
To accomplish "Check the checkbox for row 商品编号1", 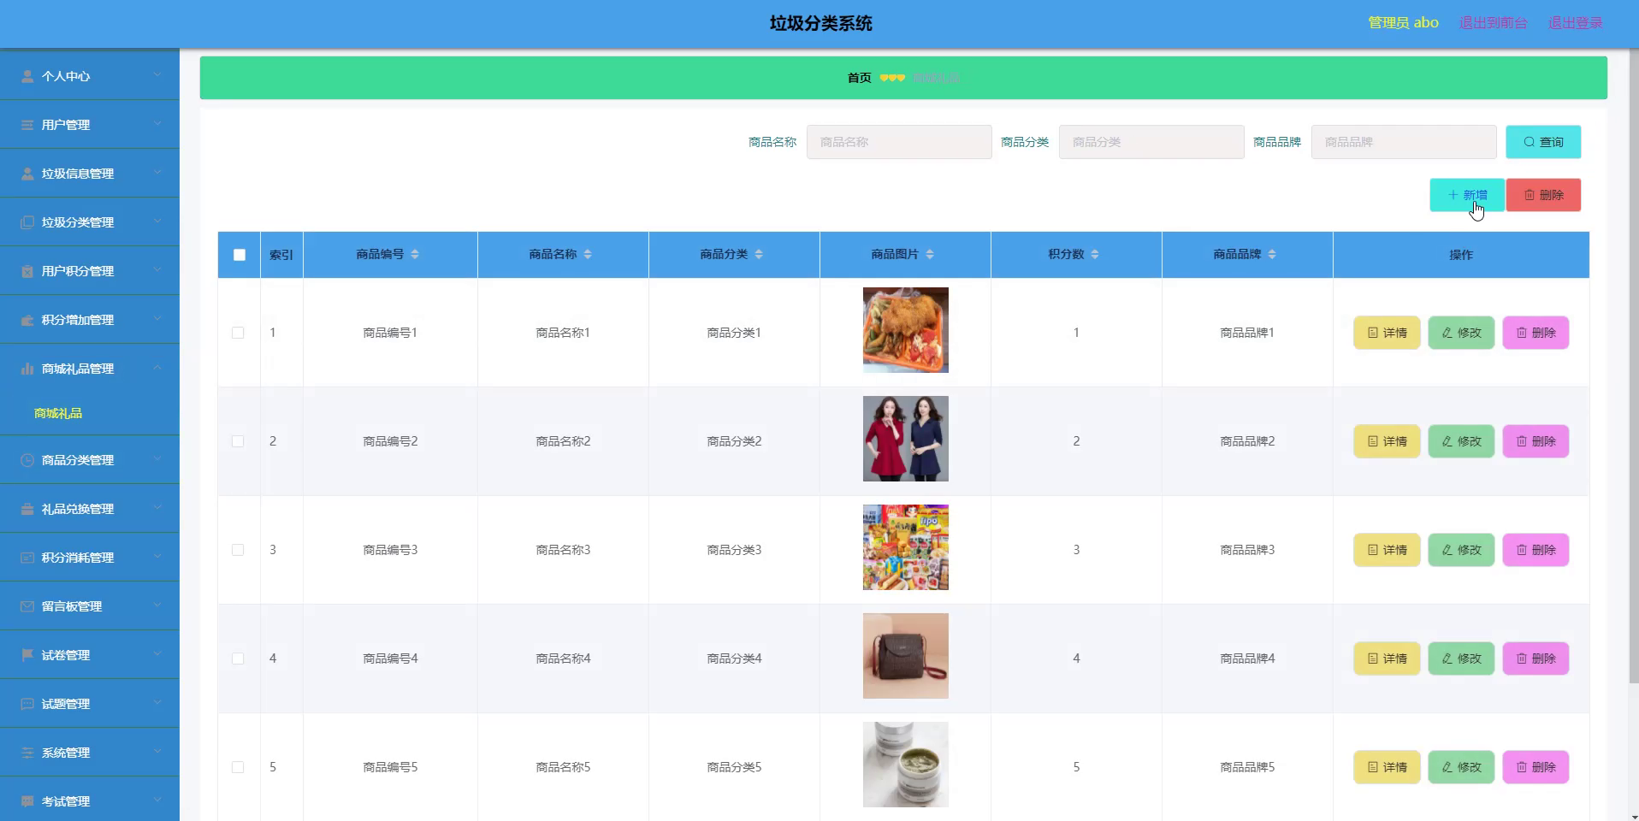I will (x=238, y=333).
